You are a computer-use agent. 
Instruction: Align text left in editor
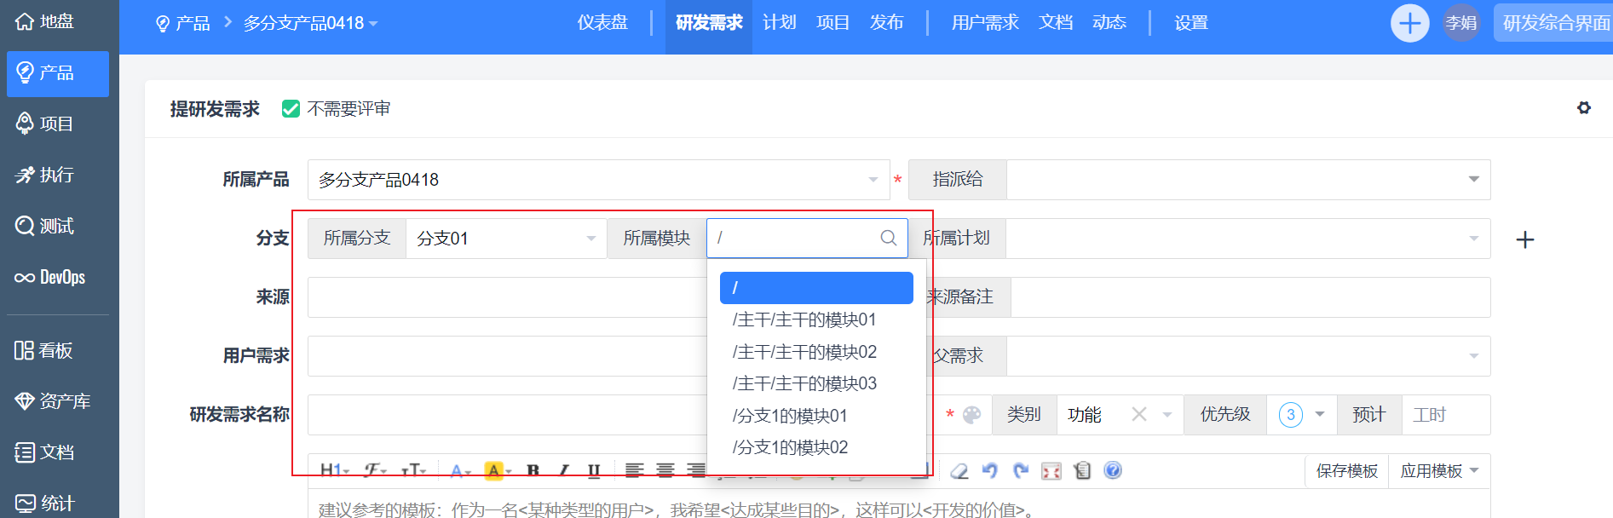coord(634,470)
